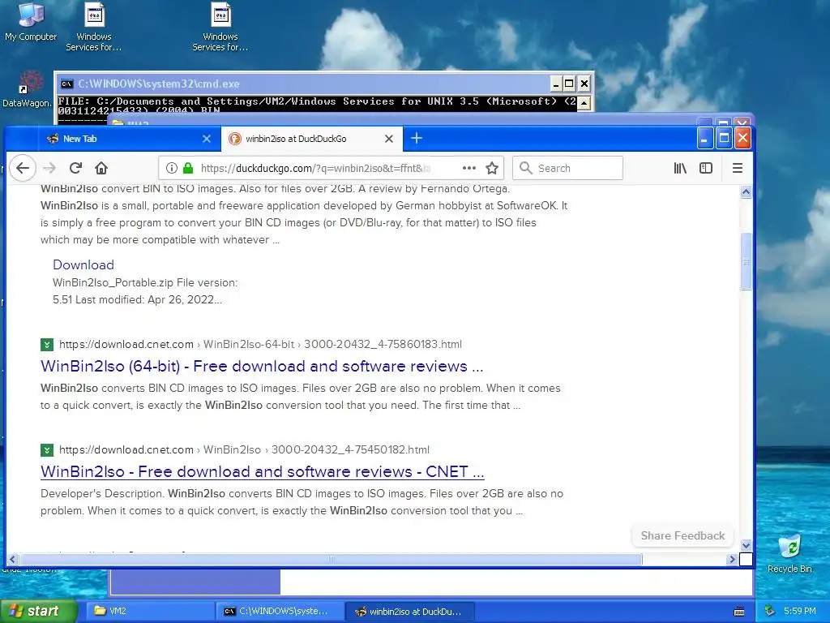Bookmark this page with the star

pyautogui.click(x=492, y=168)
